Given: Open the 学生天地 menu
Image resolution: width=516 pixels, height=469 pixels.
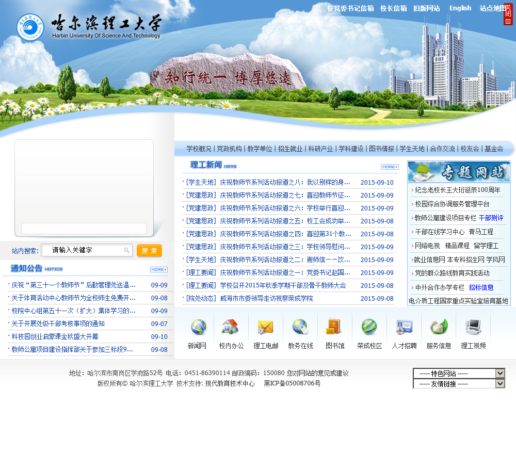Looking at the screenshot, I should click(x=412, y=149).
